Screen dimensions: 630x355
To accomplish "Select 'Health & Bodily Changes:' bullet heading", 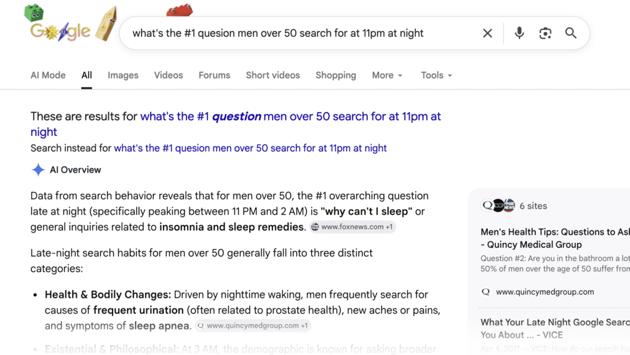I will (108, 294).
